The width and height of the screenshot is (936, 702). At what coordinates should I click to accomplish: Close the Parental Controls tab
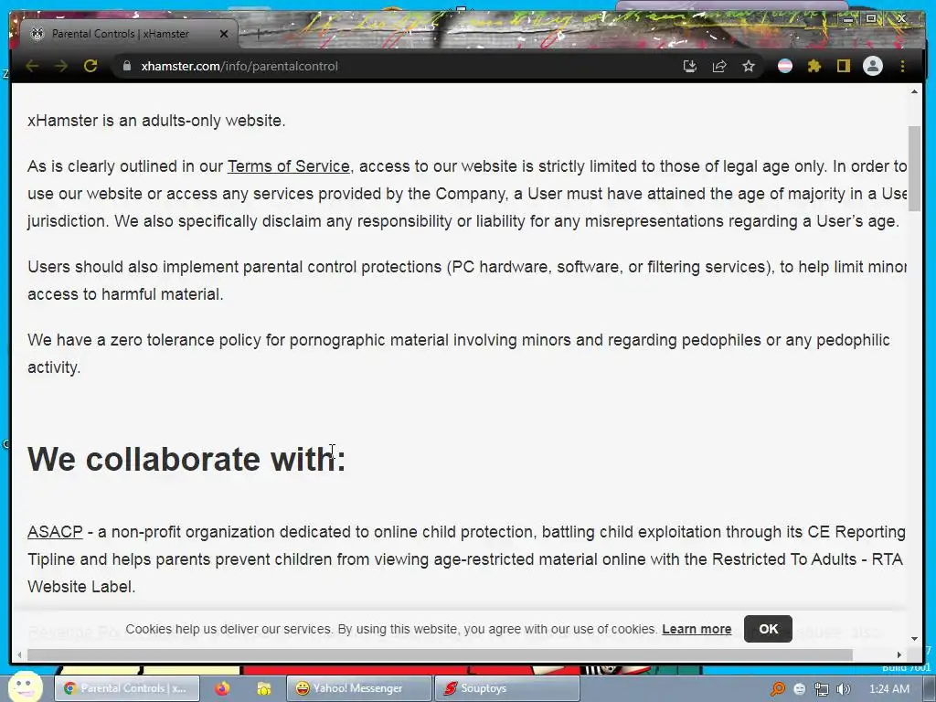tap(224, 34)
